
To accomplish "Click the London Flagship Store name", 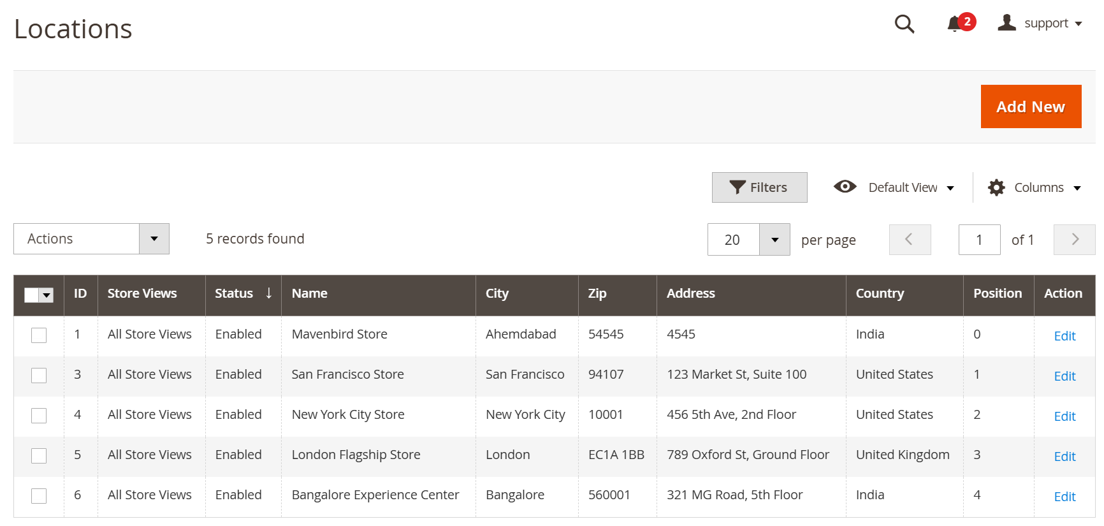I will pyautogui.click(x=356, y=455).
